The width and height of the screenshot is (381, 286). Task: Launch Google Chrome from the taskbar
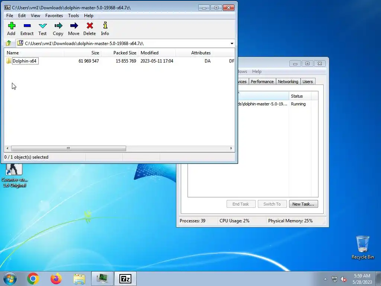pyautogui.click(x=33, y=279)
